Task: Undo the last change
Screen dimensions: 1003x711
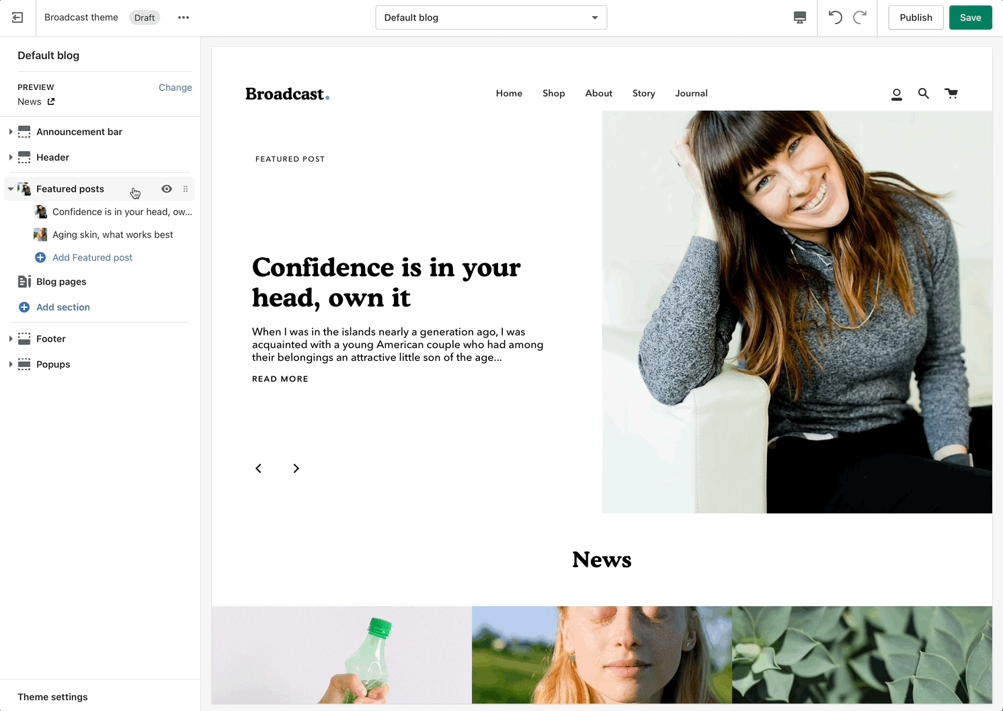Action: point(835,17)
